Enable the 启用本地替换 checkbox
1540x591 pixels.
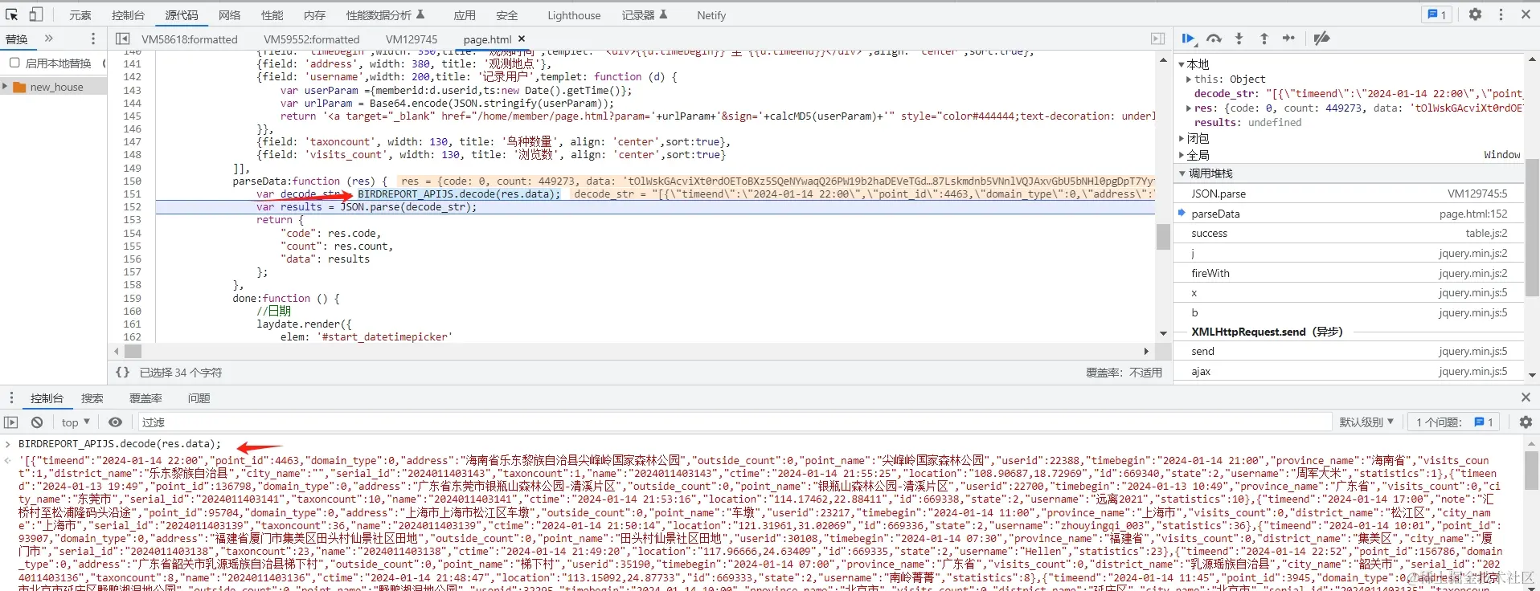(x=14, y=63)
